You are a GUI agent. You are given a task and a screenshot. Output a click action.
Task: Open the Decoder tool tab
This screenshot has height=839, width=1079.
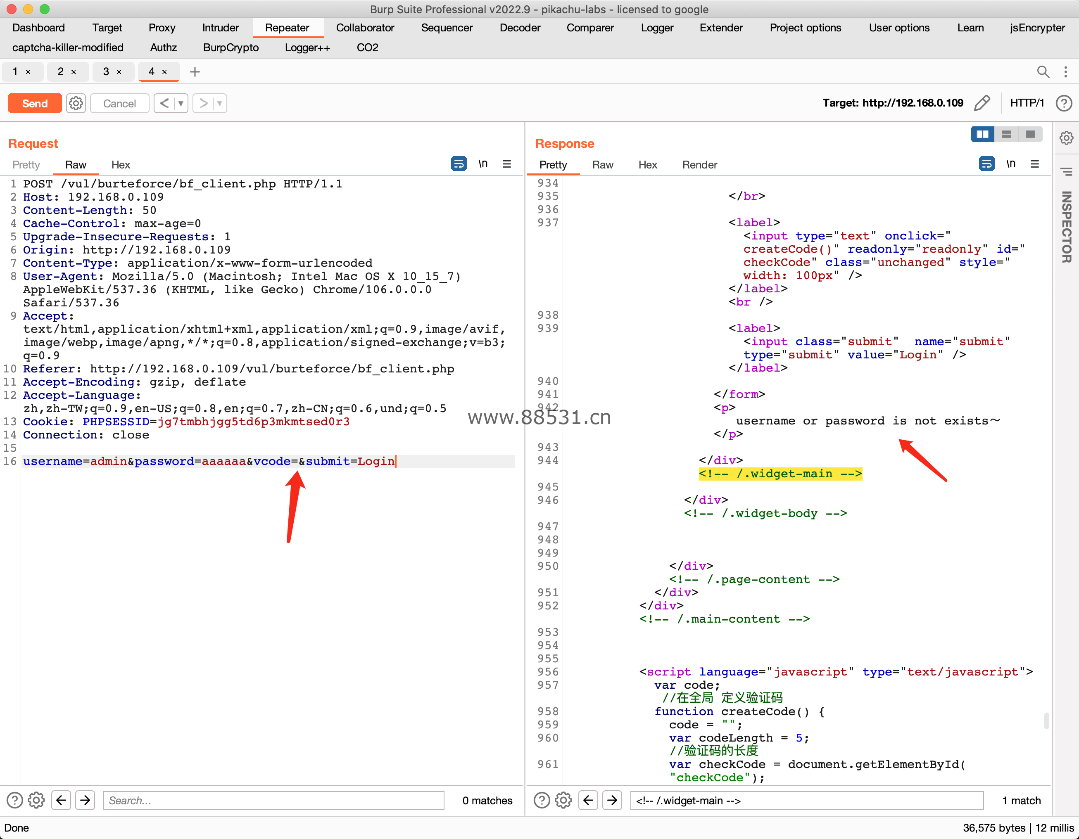520,28
